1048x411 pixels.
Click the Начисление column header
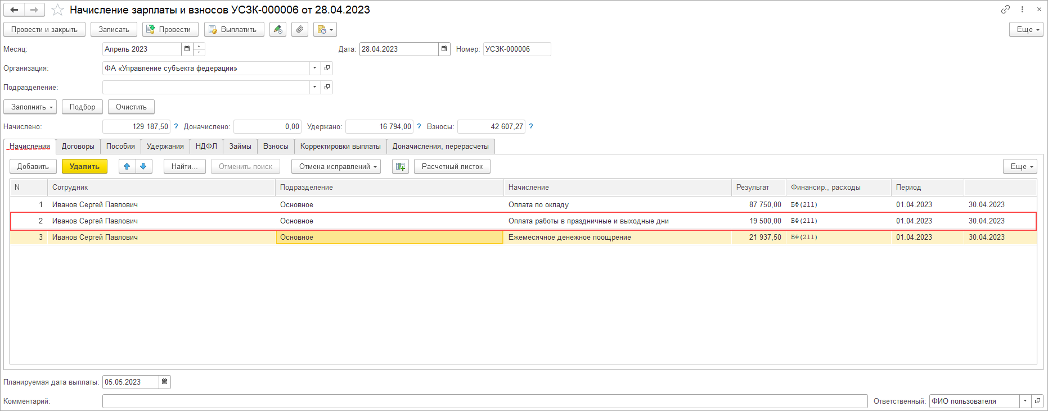[617, 188]
